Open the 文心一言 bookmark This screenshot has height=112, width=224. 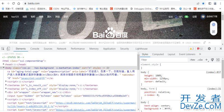click(185, 9)
